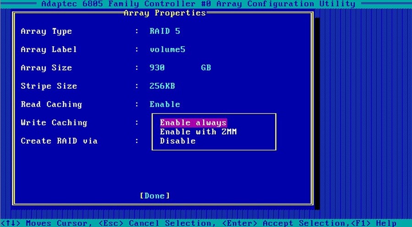
Task: Select the 'Write Caching' field label
Action: click(x=54, y=123)
